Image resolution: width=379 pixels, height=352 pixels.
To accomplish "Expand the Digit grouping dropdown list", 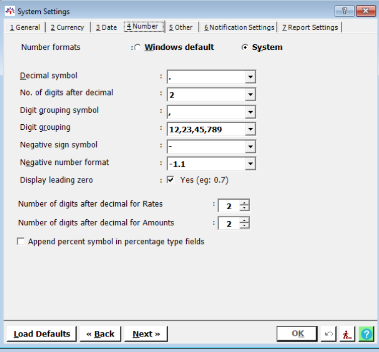I will point(250,130).
